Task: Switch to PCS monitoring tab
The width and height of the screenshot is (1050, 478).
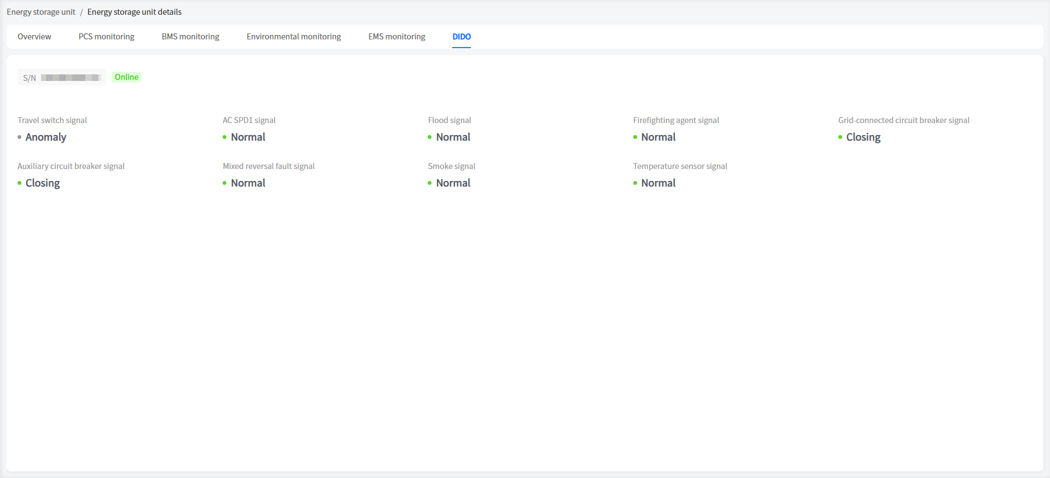Action: [x=106, y=37]
